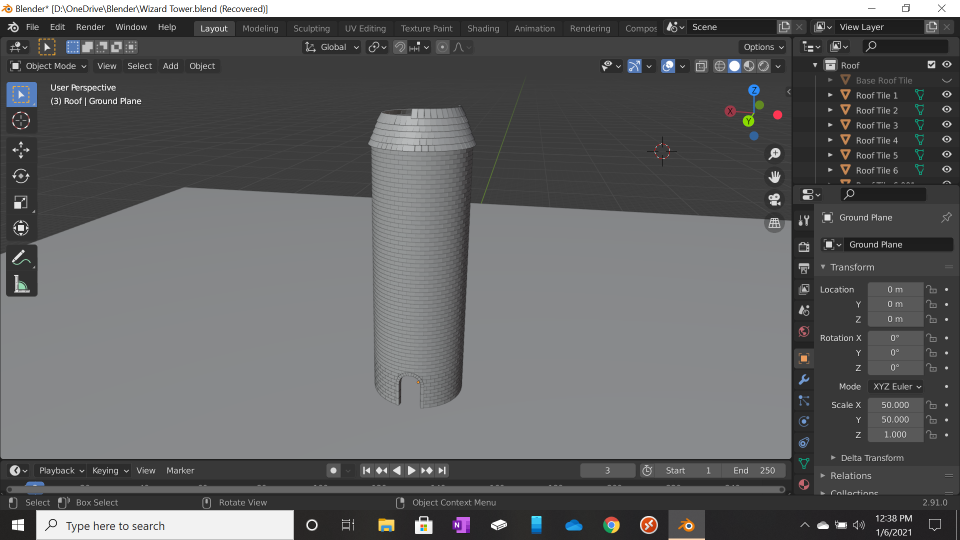Open Chrome from the Windows taskbar

tap(611, 525)
